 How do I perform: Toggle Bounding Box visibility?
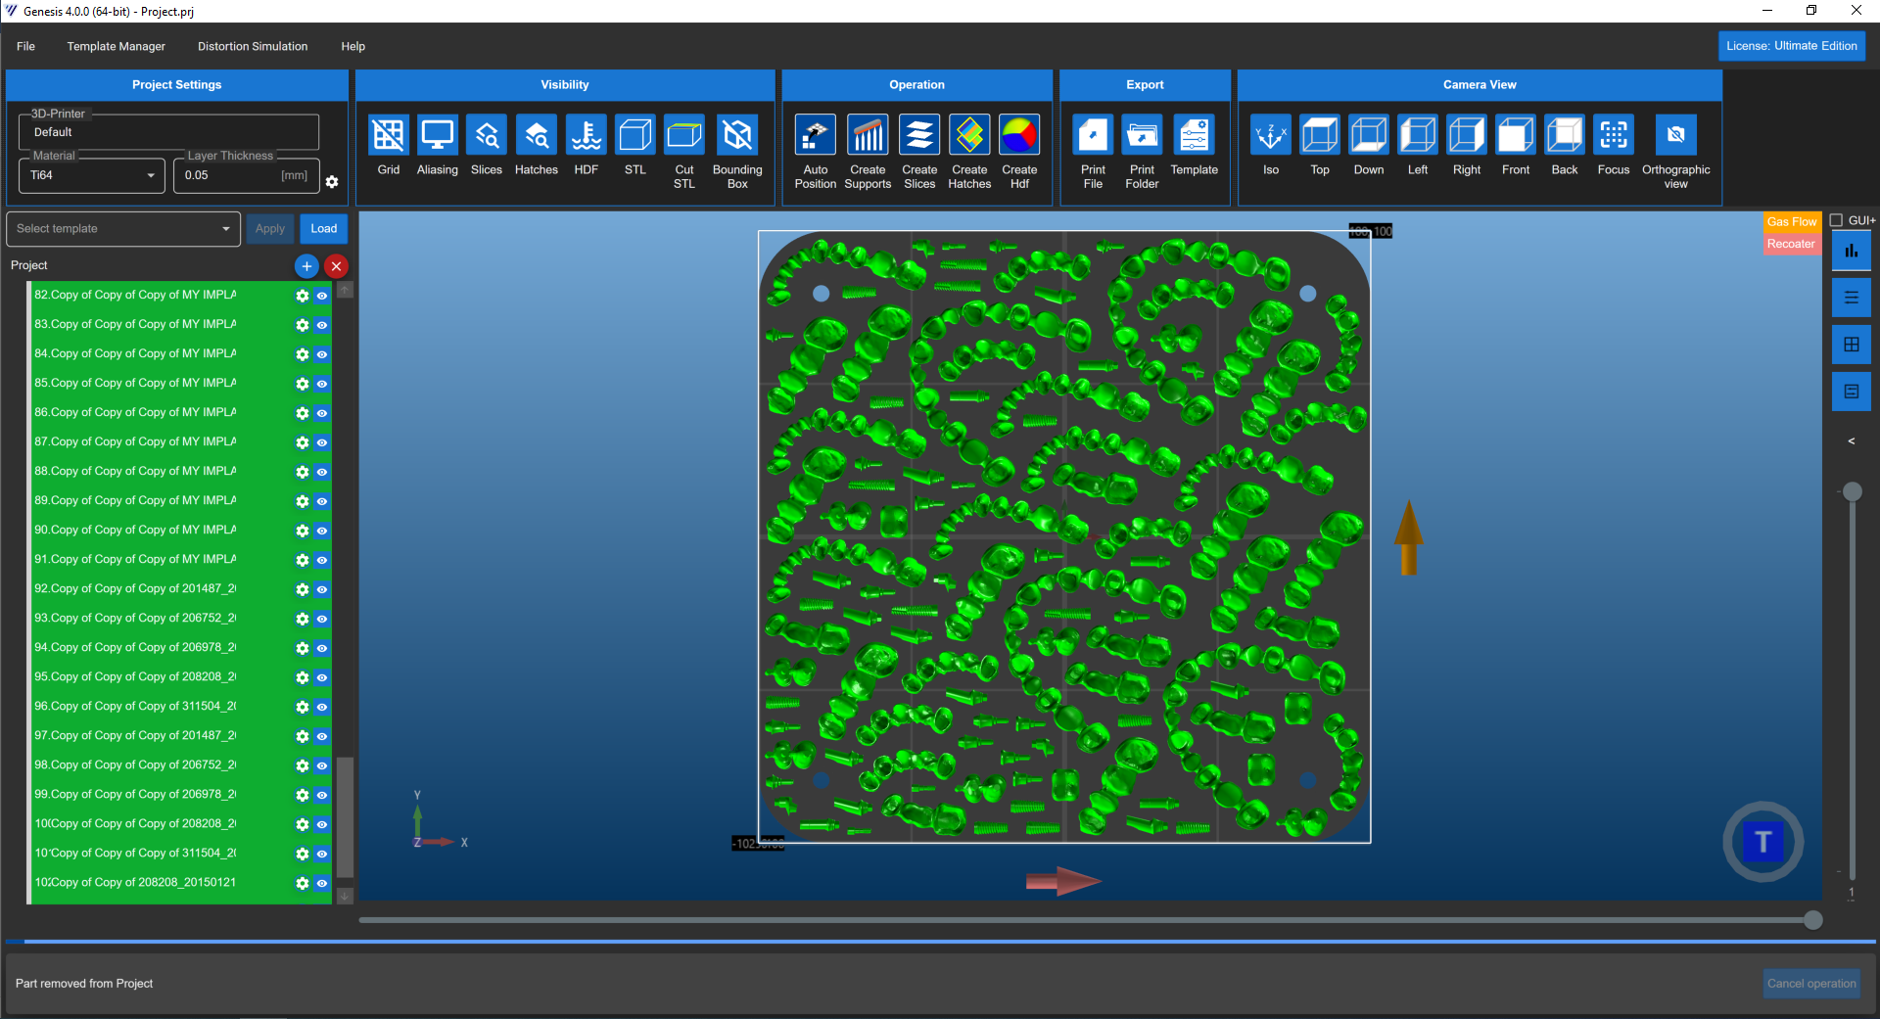coord(736,135)
